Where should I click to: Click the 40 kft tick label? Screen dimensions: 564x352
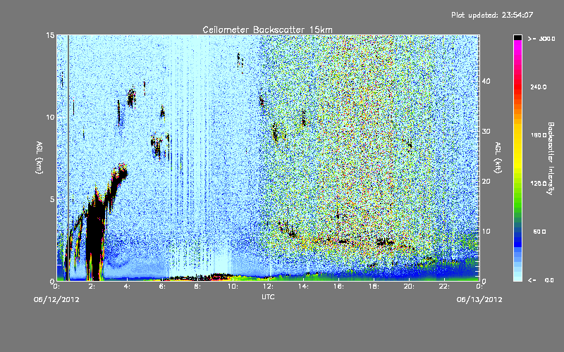[x=486, y=81]
